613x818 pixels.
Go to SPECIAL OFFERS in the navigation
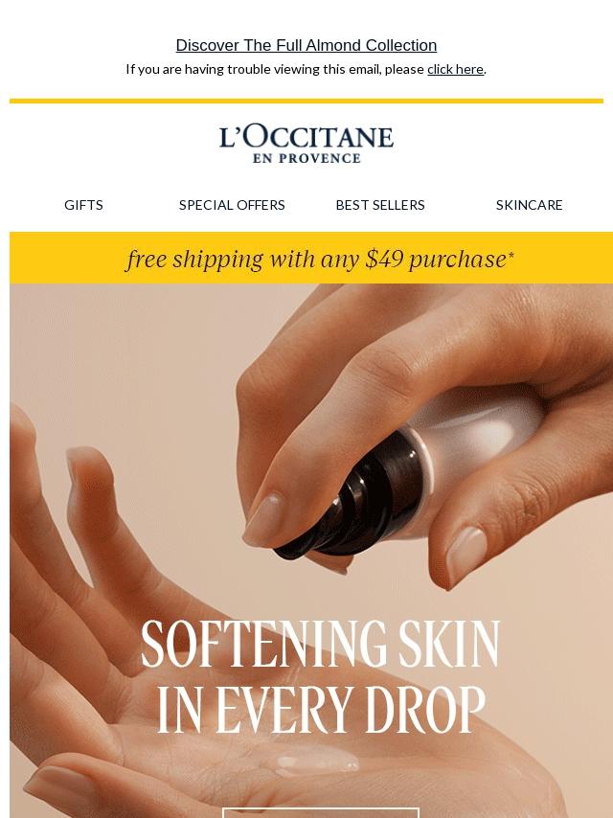[232, 205]
